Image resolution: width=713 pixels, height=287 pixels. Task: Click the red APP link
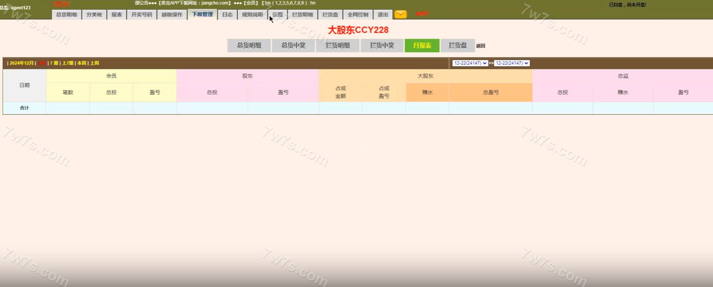422,14
